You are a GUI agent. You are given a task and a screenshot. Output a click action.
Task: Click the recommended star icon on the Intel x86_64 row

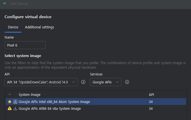(x=10, y=102)
